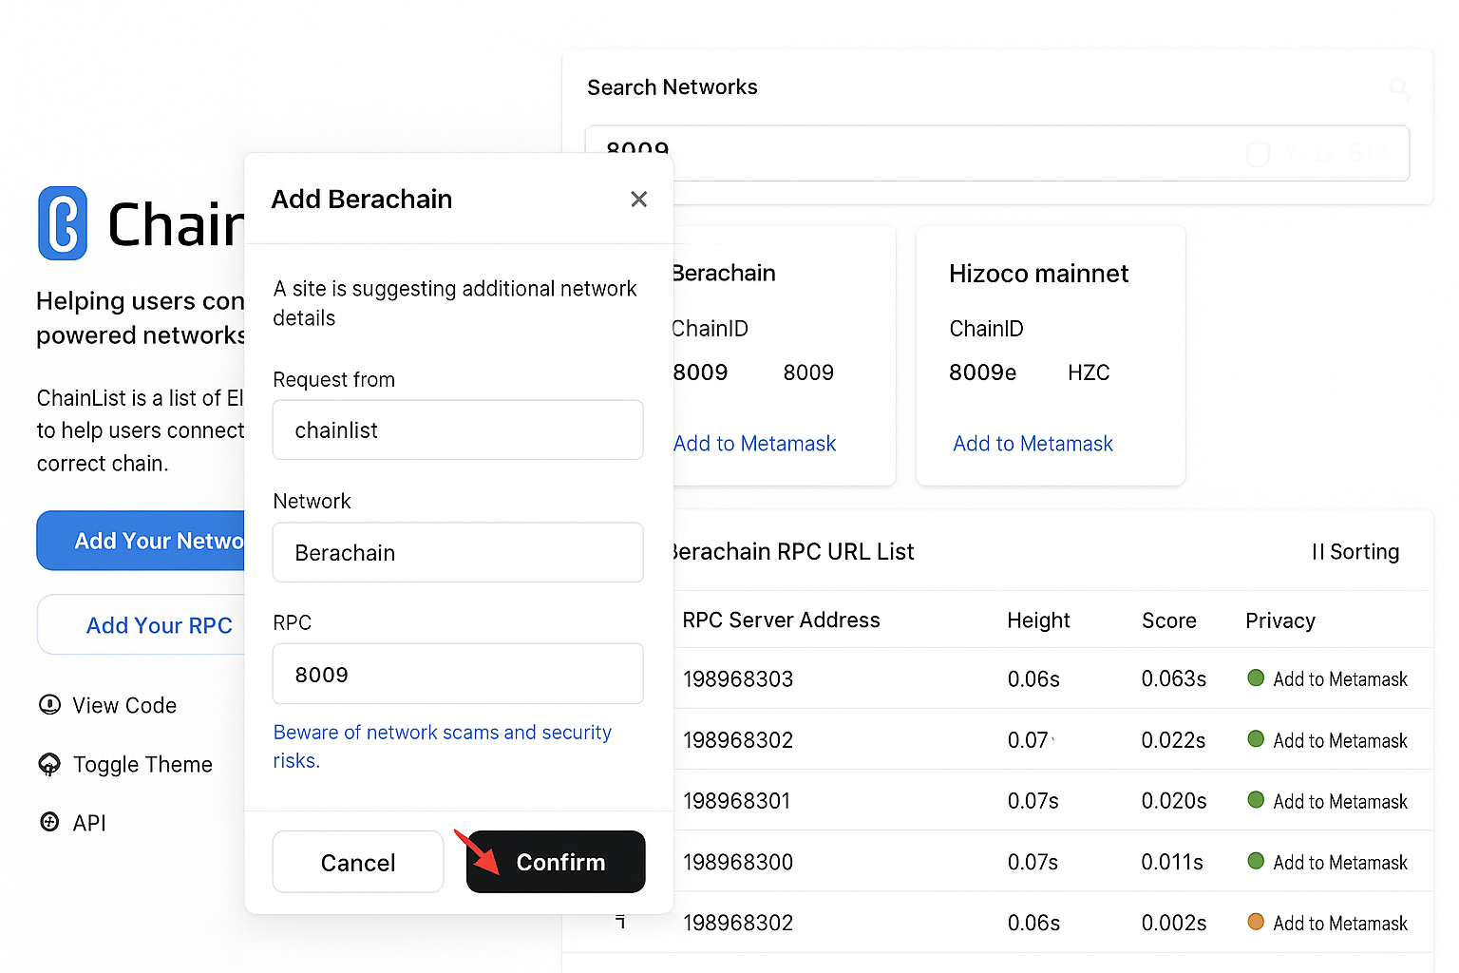Viewport: 1459px width, 973px height.
Task: Click the Berachain RPC URL List heading
Action: click(x=793, y=552)
